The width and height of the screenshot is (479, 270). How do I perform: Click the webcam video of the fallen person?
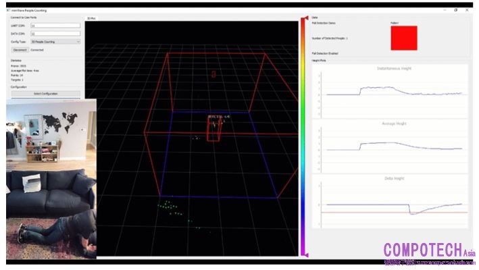(x=51, y=179)
